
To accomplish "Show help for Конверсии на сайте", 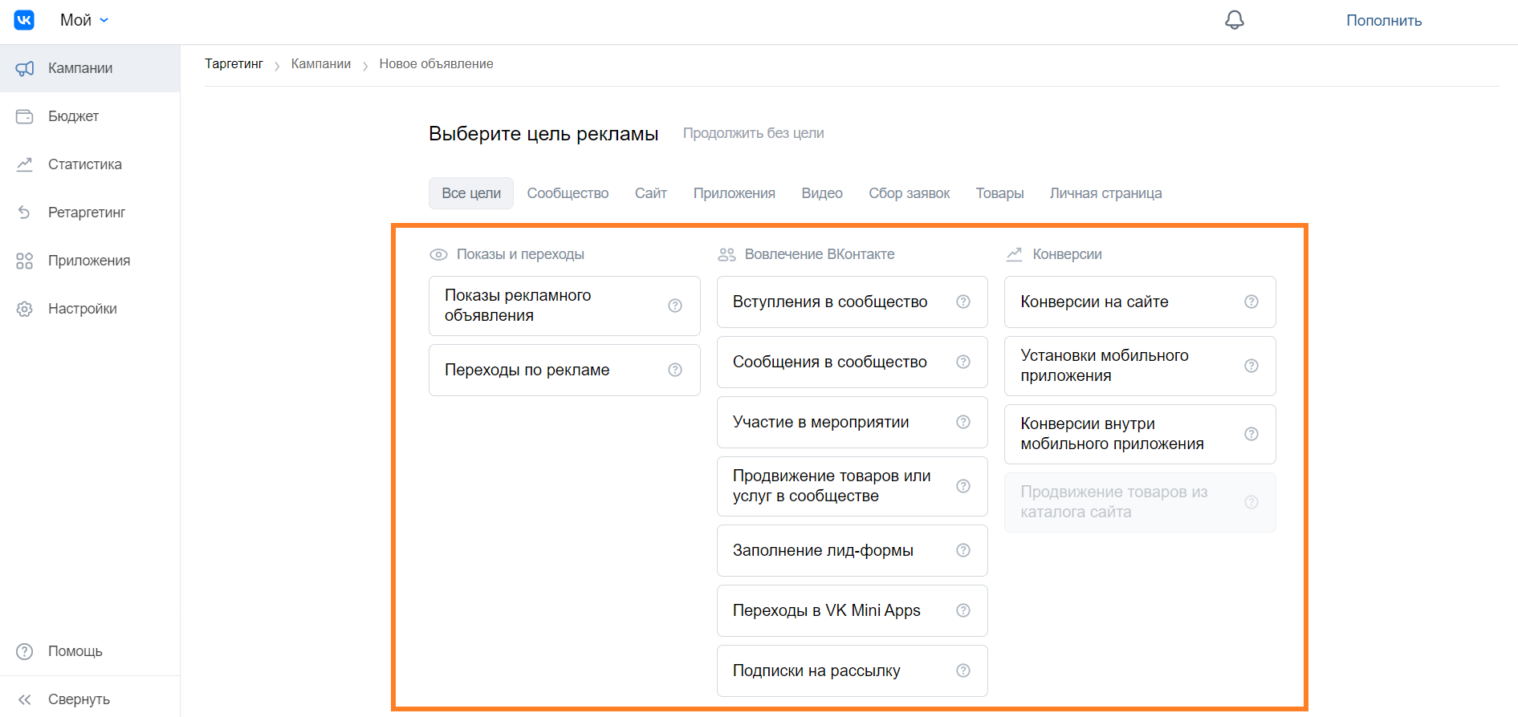I will 1251,302.
